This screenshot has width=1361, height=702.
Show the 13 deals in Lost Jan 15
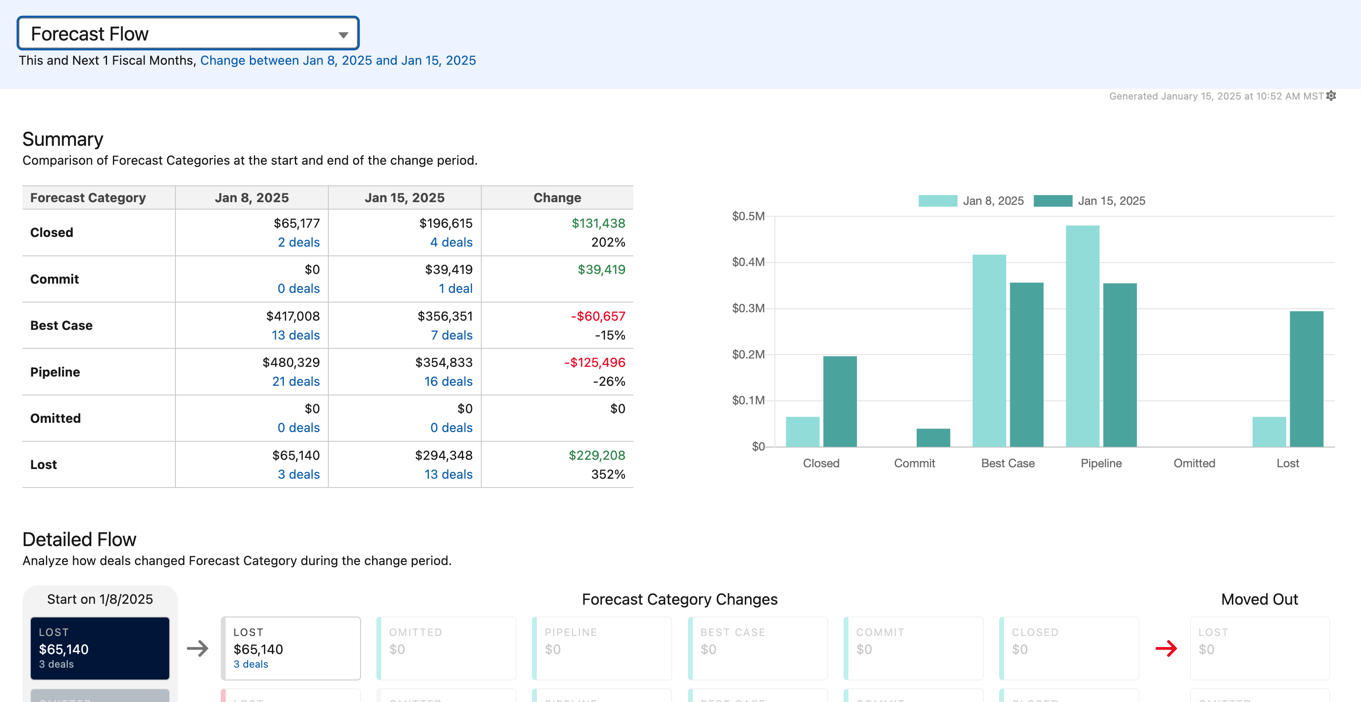pos(448,474)
